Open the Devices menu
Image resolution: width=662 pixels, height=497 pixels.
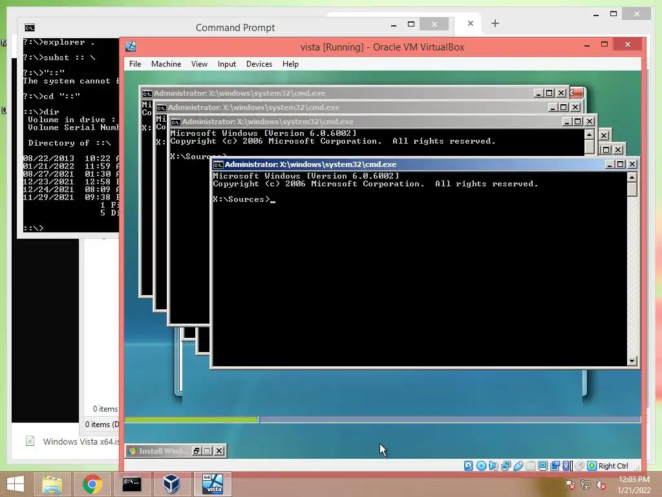(259, 64)
